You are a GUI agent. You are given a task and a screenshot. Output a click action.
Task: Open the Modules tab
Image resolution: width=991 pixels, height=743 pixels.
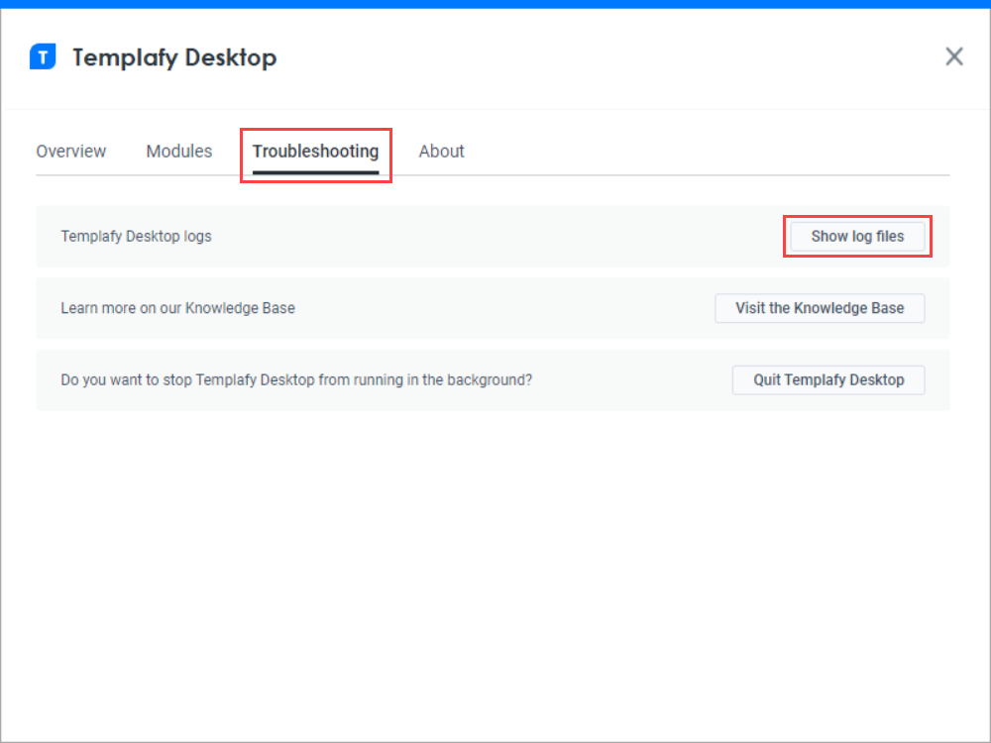pos(178,151)
